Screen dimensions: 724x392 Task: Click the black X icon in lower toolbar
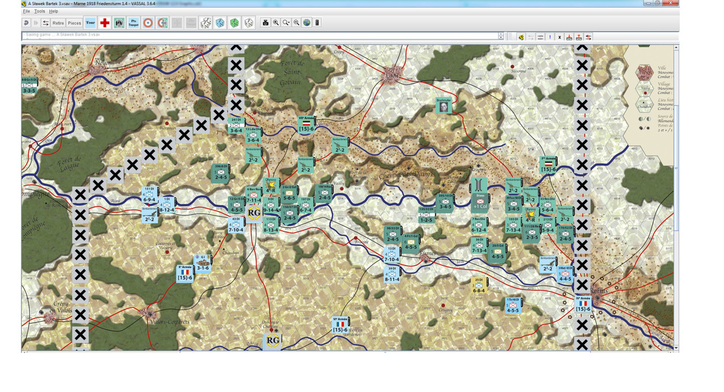point(560,37)
